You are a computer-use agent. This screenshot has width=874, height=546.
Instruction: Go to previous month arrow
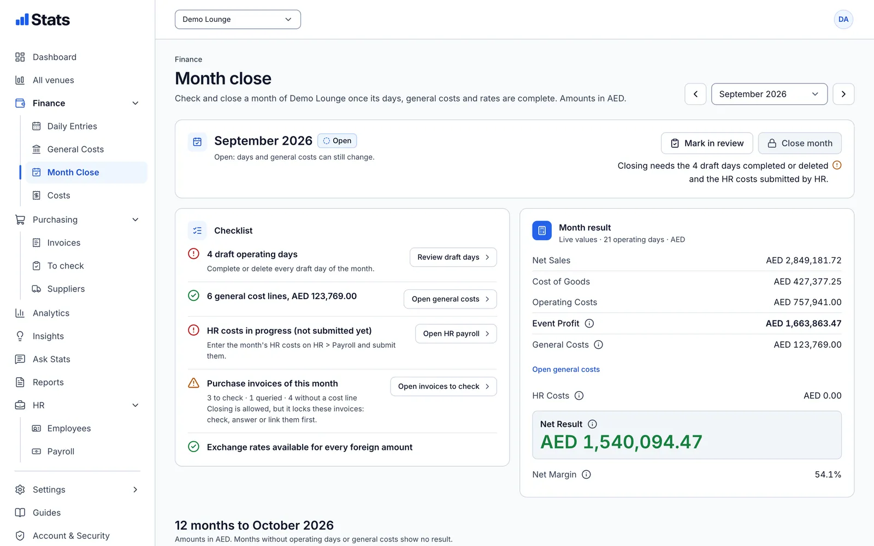pyautogui.click(x=695, y=94)
